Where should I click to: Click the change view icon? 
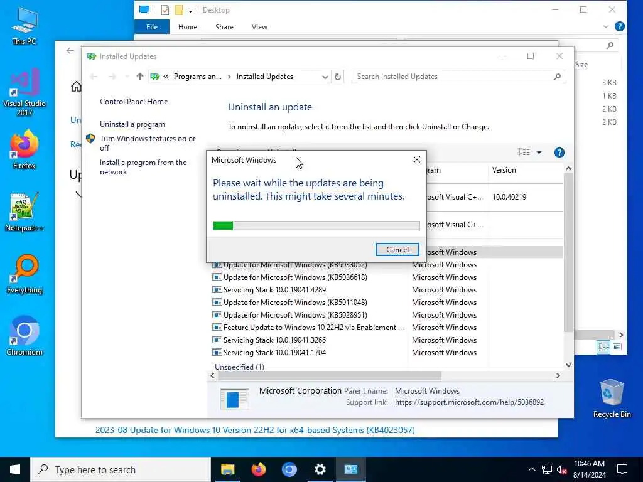click(524, 153)
